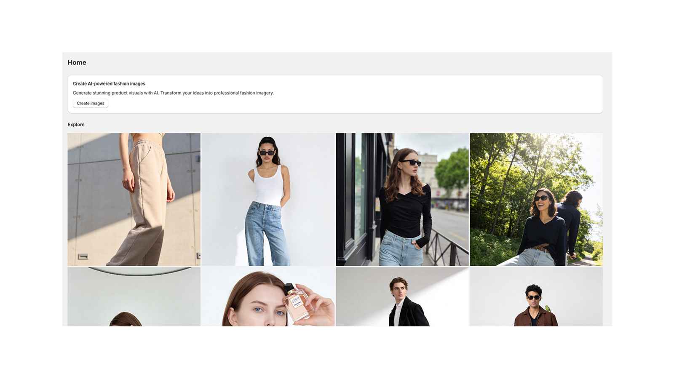The width and height of the screenshot is (674, 379).
Task: Select the man in black blazer thumbnail
Action: [402, 297]
